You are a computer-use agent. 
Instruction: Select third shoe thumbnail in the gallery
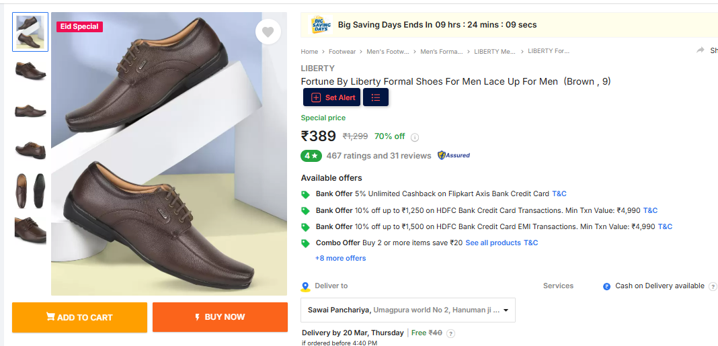click(x=30, y=110)
